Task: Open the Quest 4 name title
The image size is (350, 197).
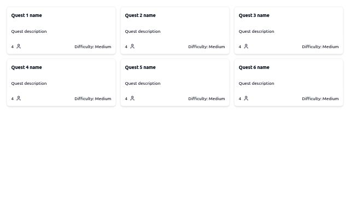Action: pos(27,67)
